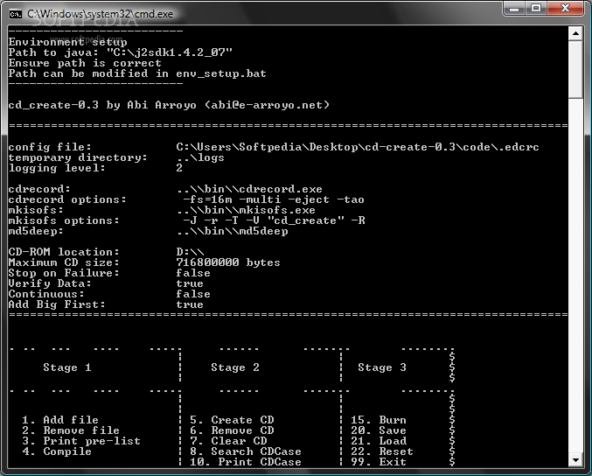Click the java path "C:\j2sdk1.4.2_07"
The image size is (592, 476).
pos(170,52)
